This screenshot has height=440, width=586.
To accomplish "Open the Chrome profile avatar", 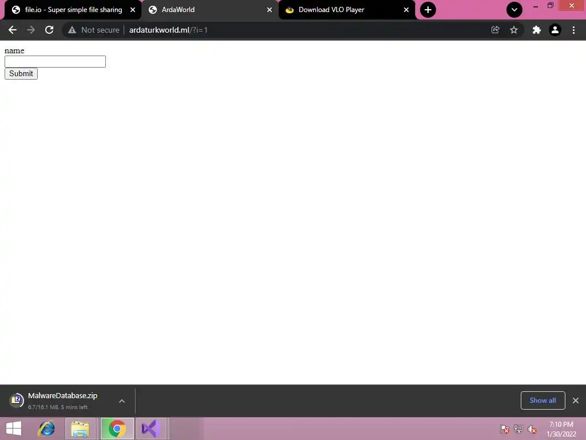I will 555,30.
